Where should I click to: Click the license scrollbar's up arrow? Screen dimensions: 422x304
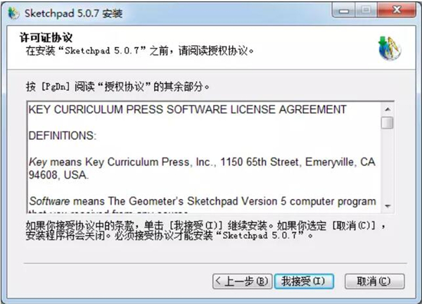388,109
